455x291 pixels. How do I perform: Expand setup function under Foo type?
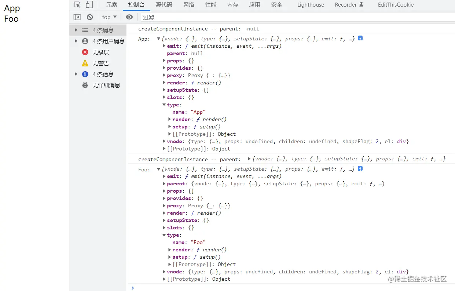pos(169,257)
